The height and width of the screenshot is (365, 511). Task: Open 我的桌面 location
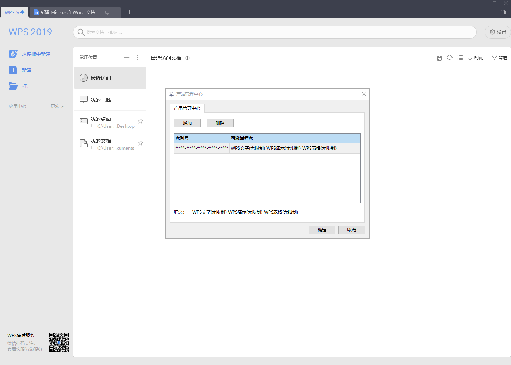tap(110, 122)
